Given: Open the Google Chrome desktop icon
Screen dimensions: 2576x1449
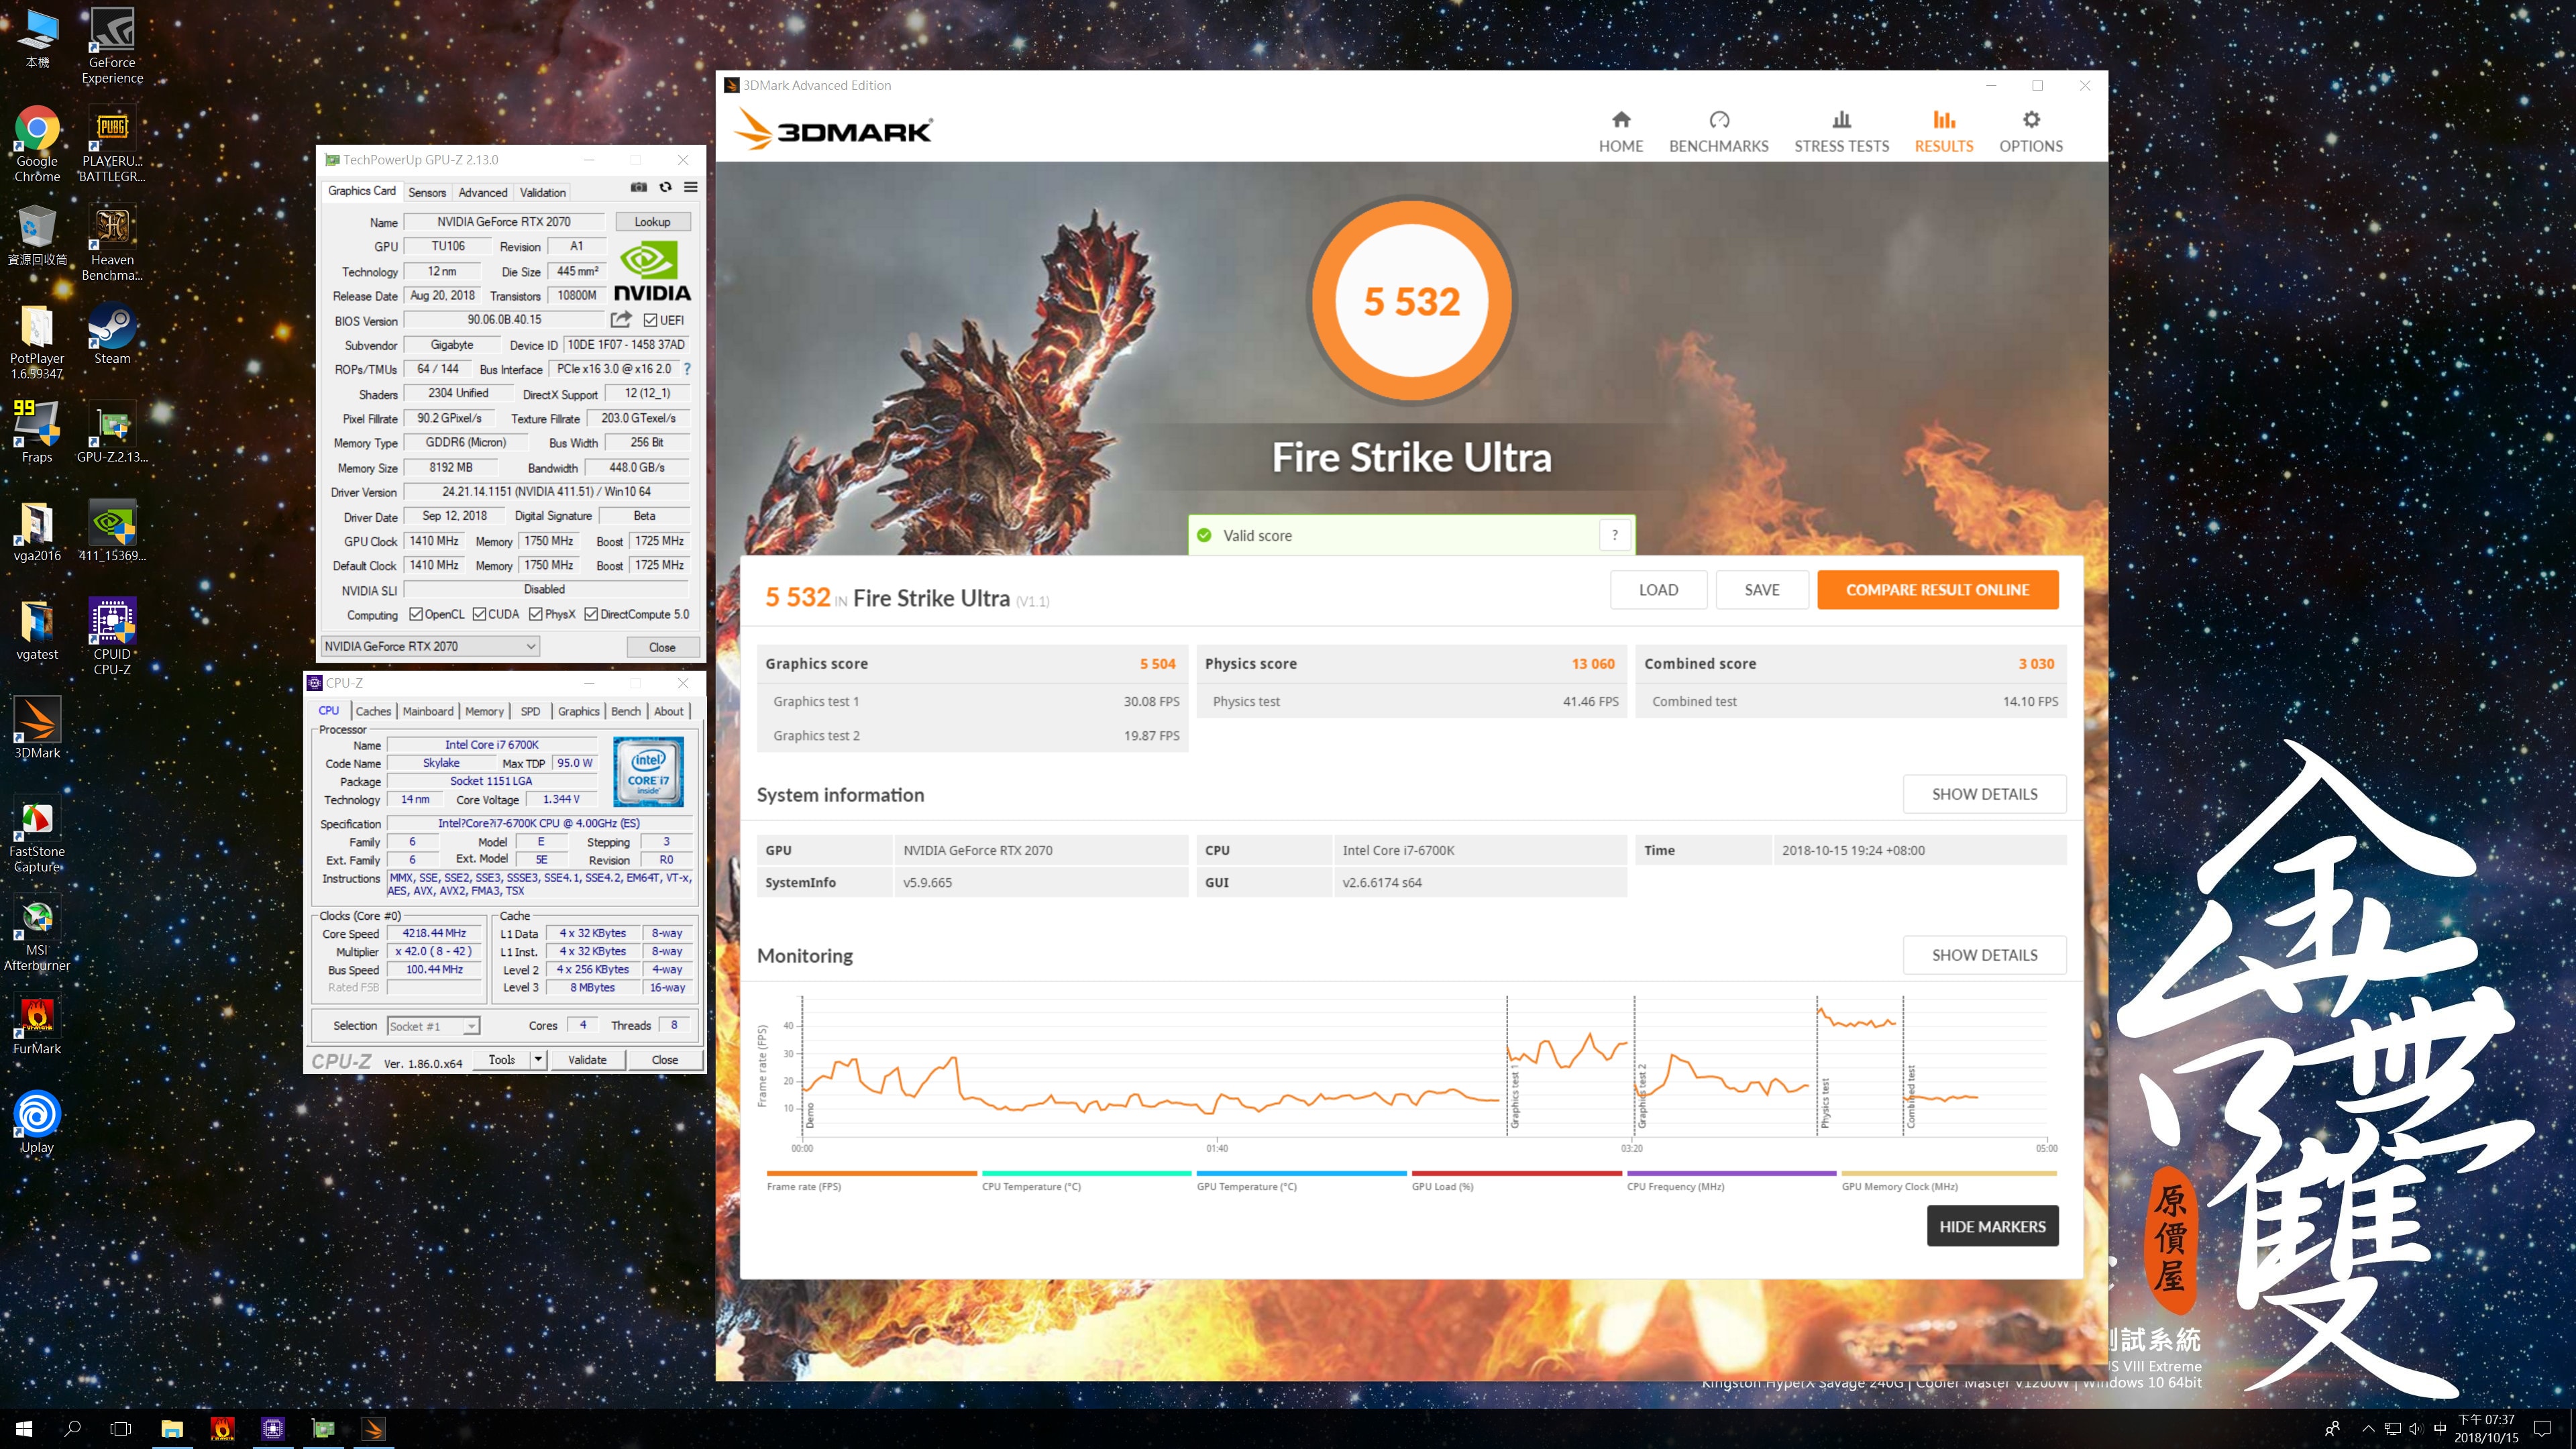Looking at the screenshot, I should [37, 144].
